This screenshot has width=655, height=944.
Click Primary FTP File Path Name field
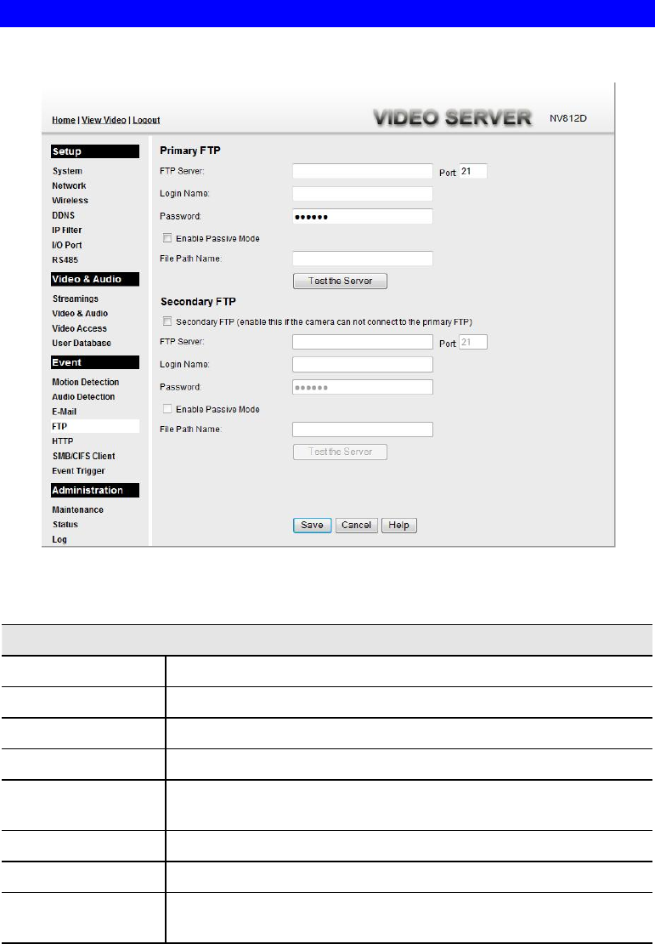363,259
